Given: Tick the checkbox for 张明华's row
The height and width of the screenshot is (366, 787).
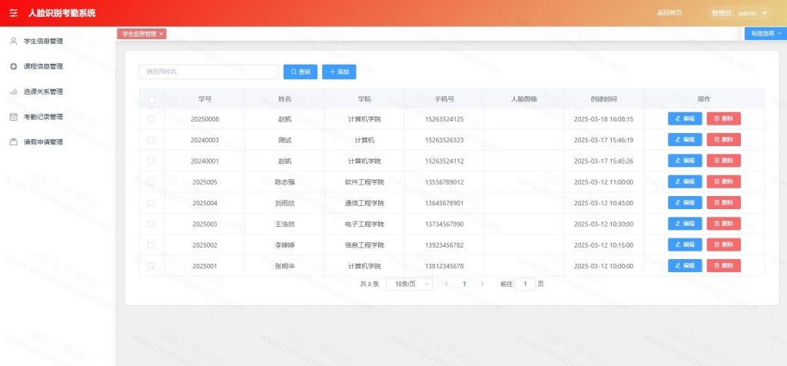Looking at the screenshot, I should [151, 266].
